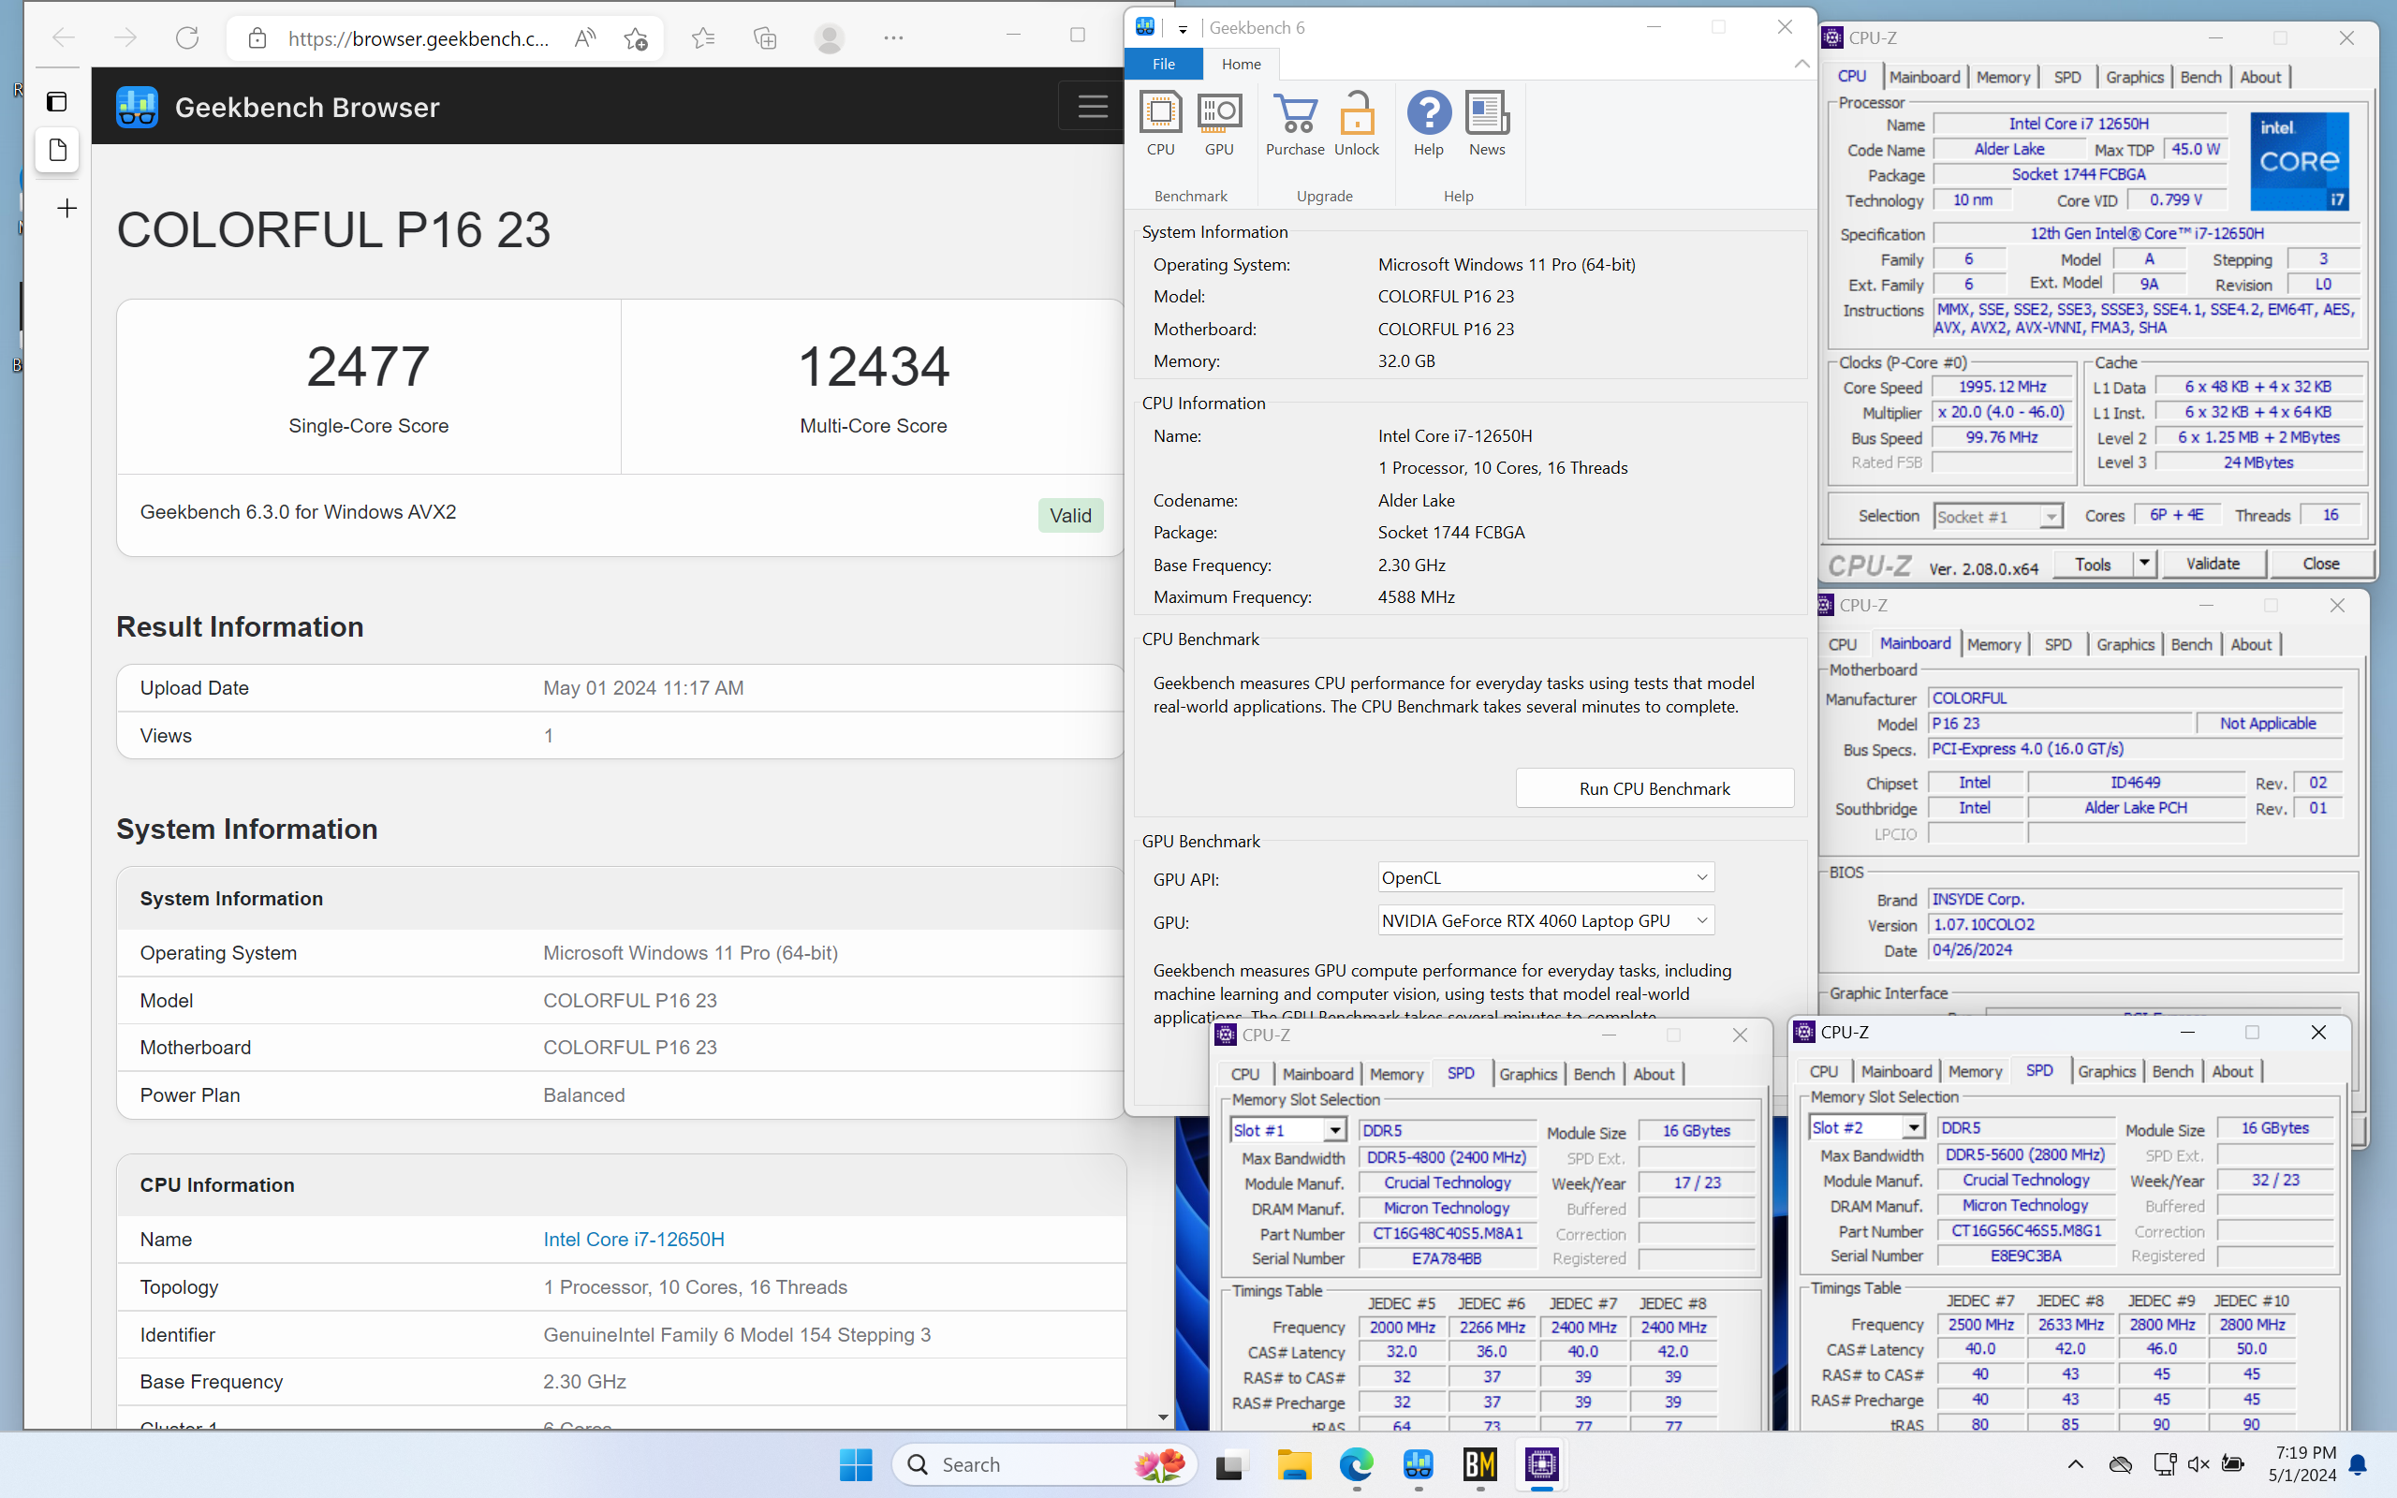
Task: Open the File tab in Geekbench
Action: [1164, 64]
